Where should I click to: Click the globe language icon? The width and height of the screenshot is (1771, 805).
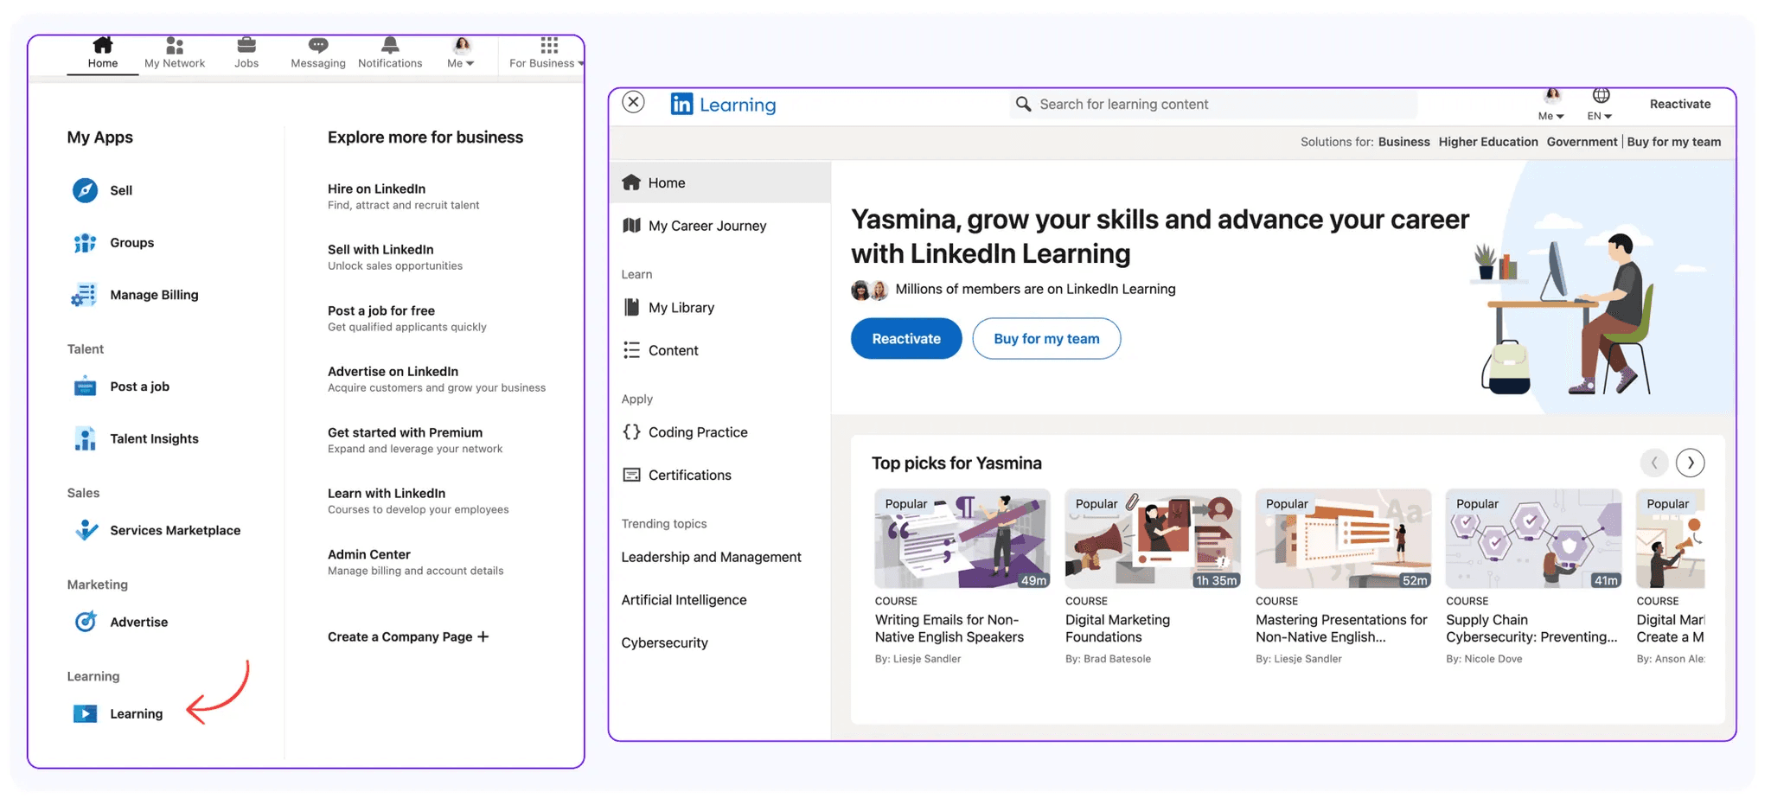[x=1601, y=96]
